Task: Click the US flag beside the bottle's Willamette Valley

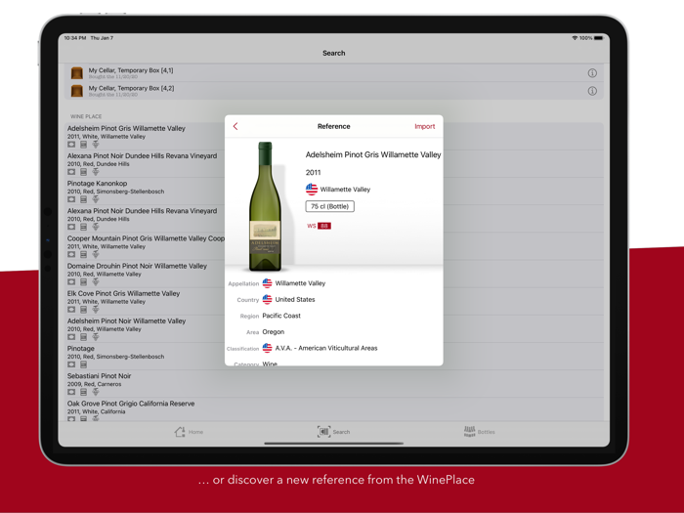Action: coord(312,190)
